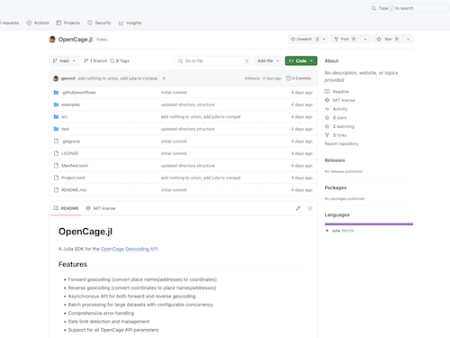The image size is (450, 338).
Task: Click the failed check X icon
Action: [164, 78]
